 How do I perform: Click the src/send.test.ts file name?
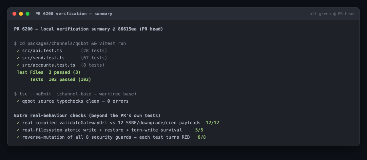[x=43, y=58]
